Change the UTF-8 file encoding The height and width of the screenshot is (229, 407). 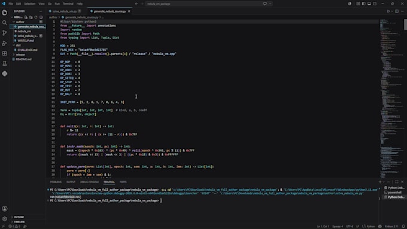click(x=350, y=227)
